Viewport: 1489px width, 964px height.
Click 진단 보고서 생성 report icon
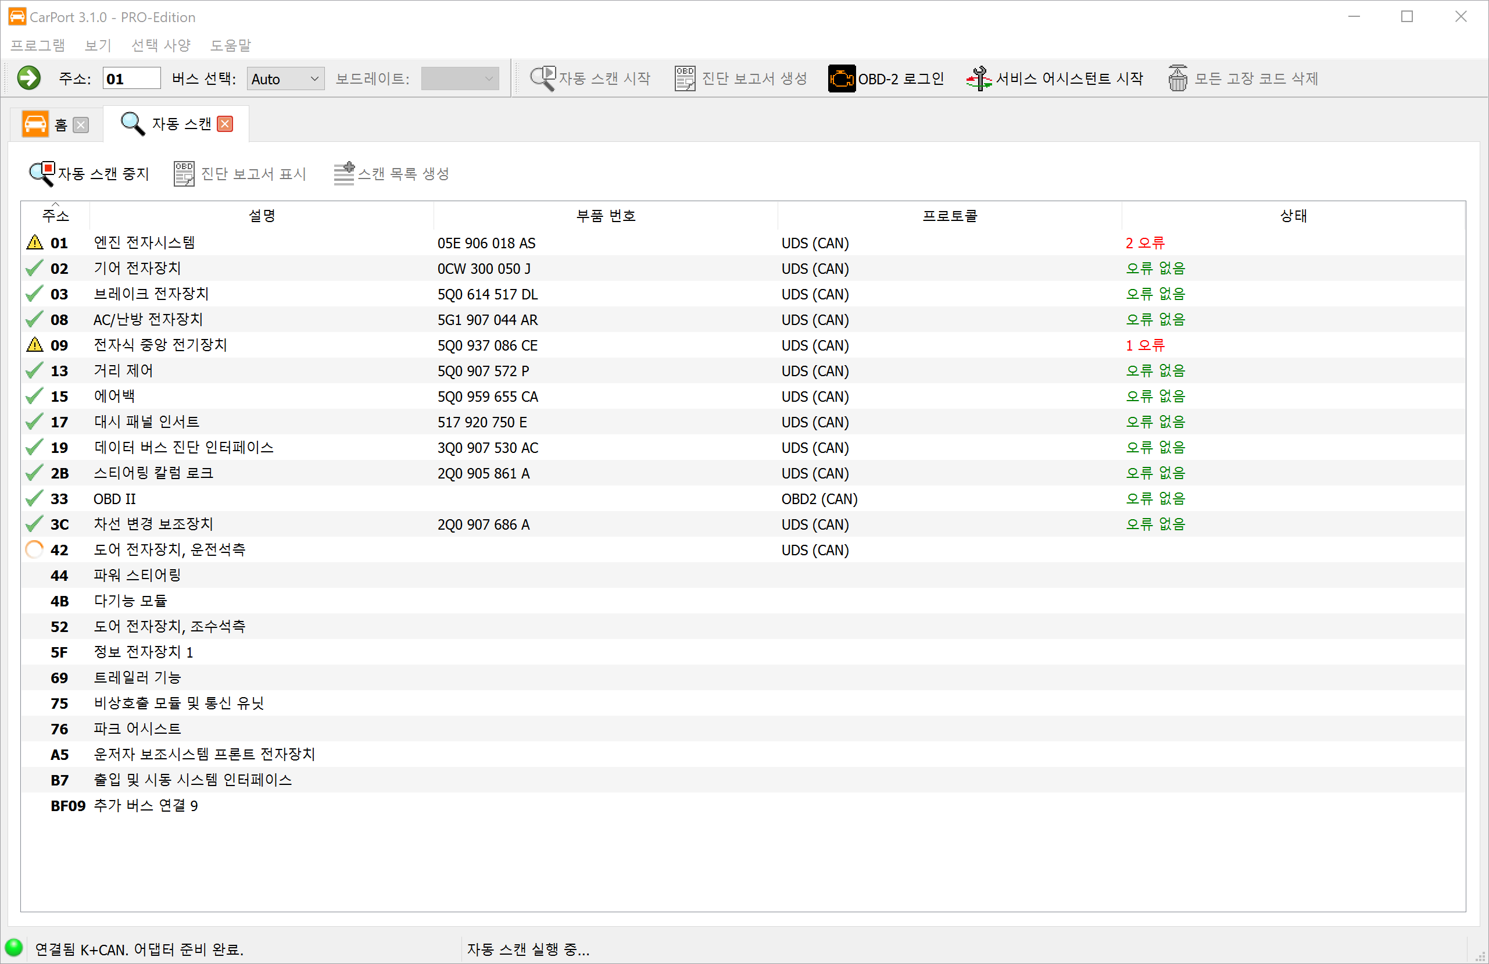pos(685,78)
